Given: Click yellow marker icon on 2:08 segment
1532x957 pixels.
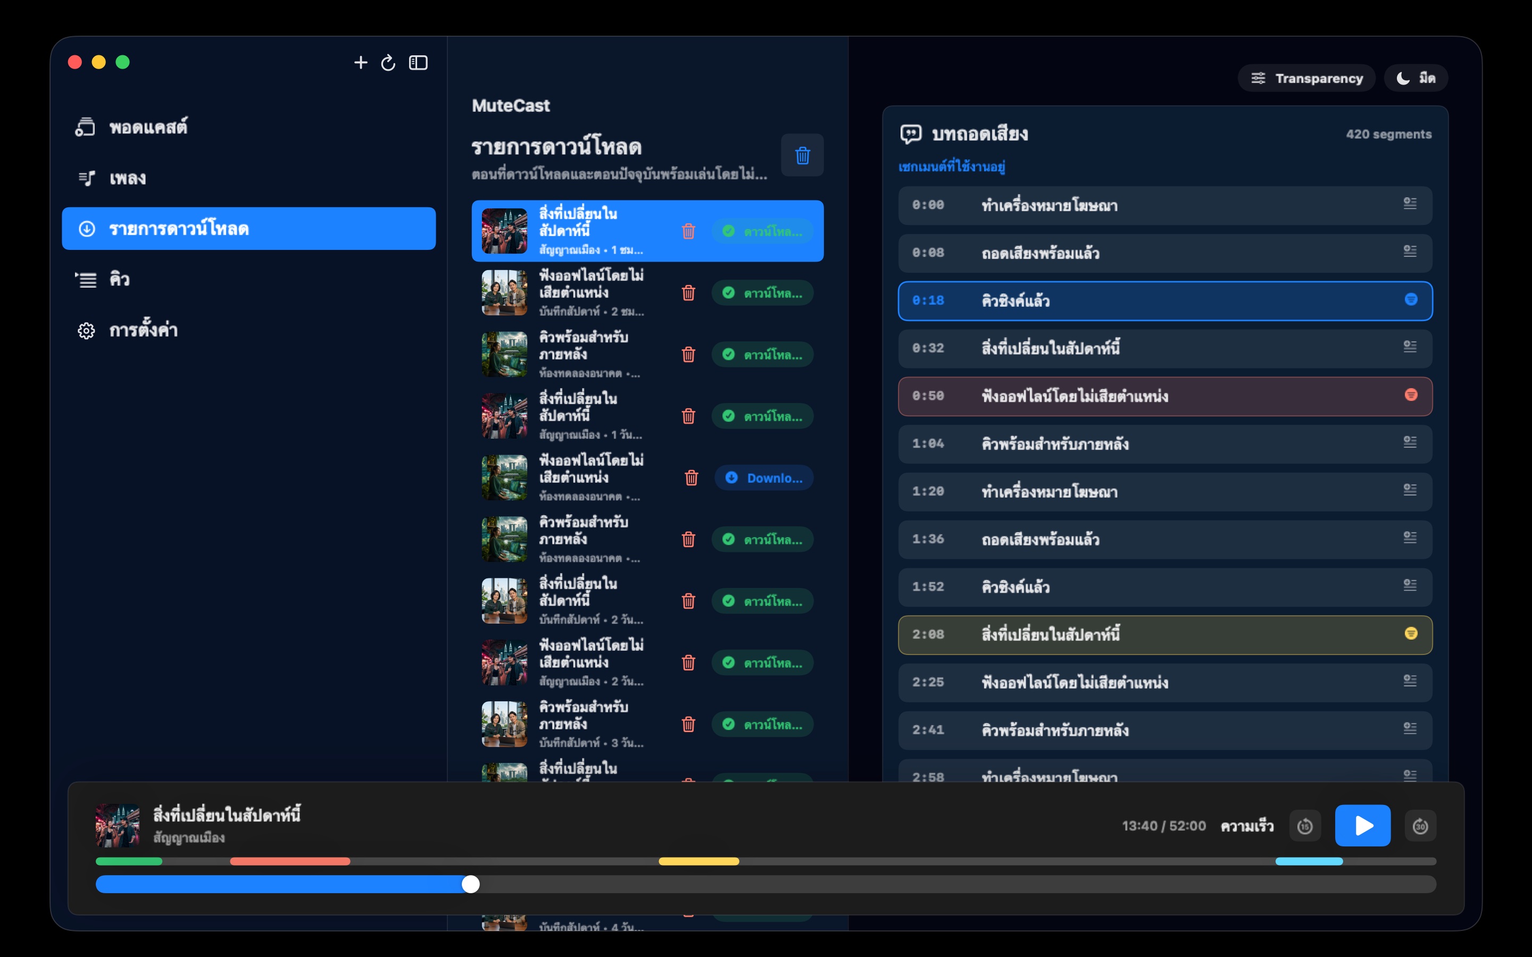Looking at the screenshot, I should point(1411,634).
